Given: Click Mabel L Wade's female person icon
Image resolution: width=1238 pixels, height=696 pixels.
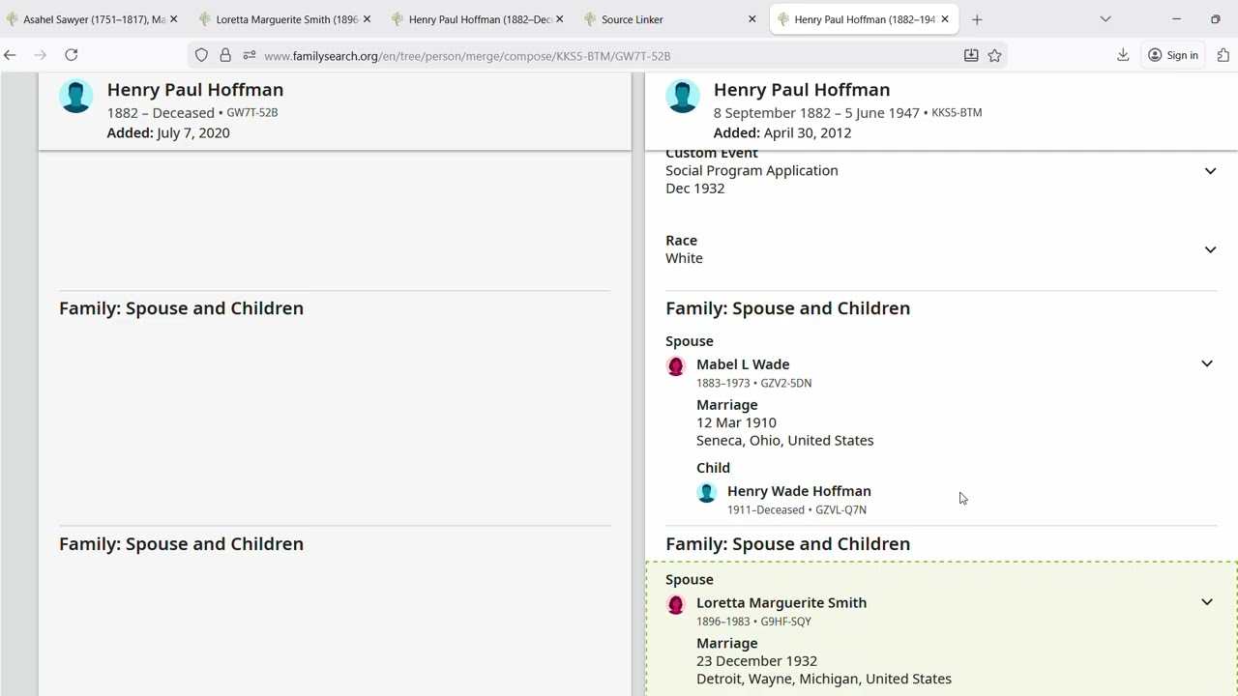Looking at the screenshot, I should coord(676,366).
